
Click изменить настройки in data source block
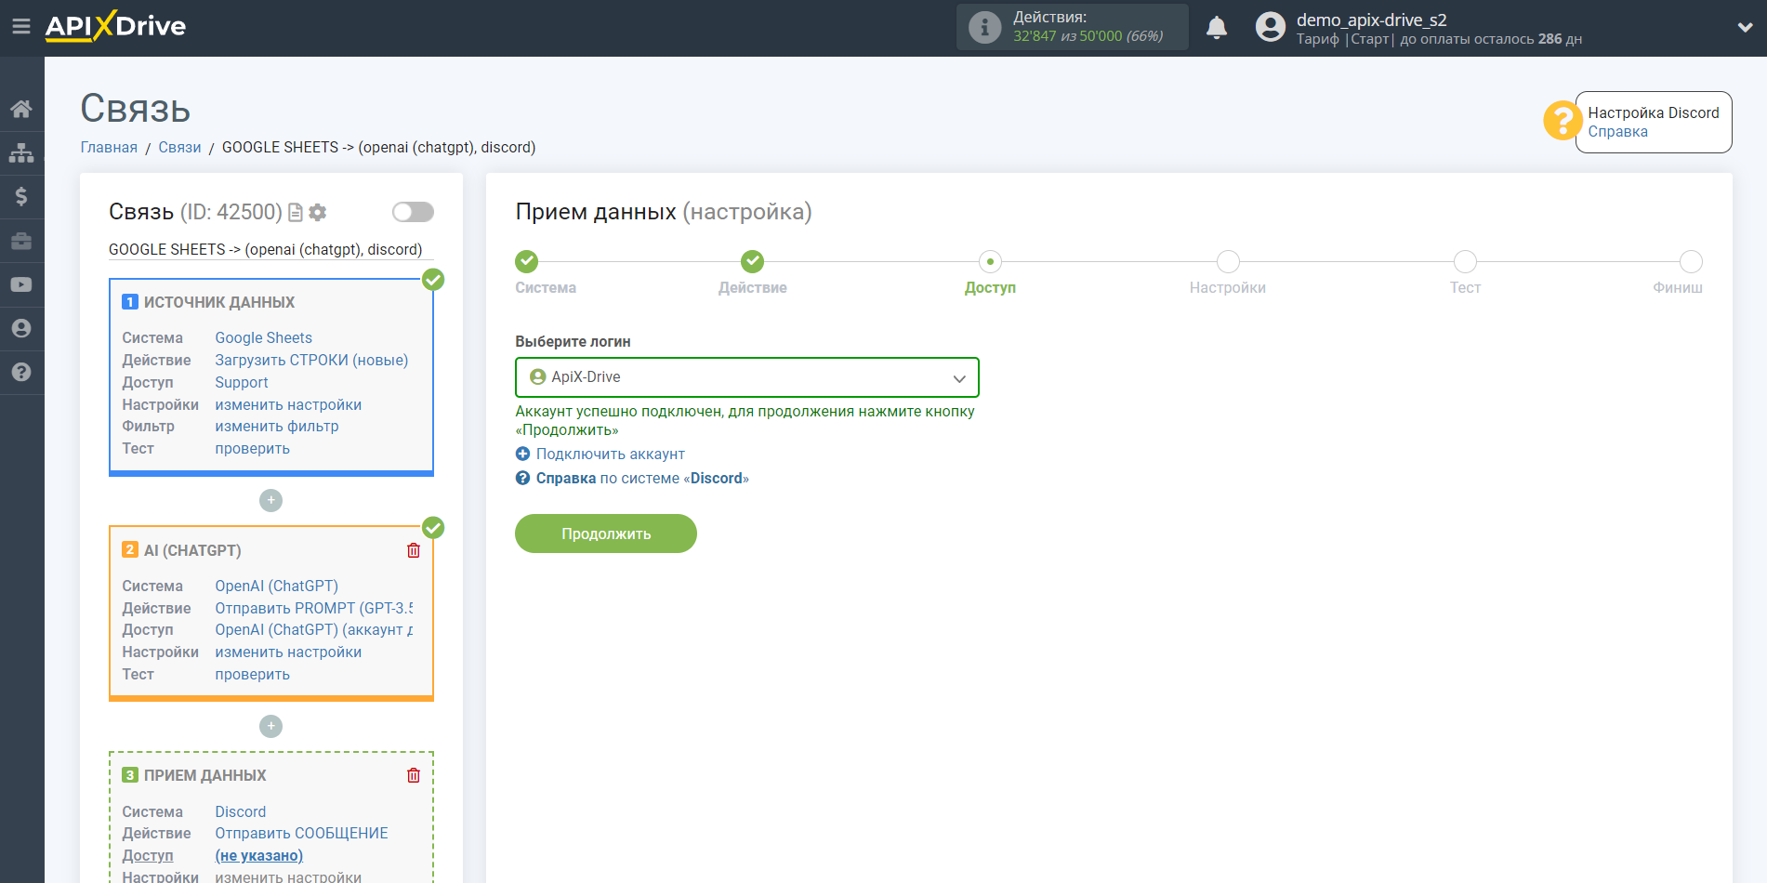pyautogui.click(x=288, y=405)
